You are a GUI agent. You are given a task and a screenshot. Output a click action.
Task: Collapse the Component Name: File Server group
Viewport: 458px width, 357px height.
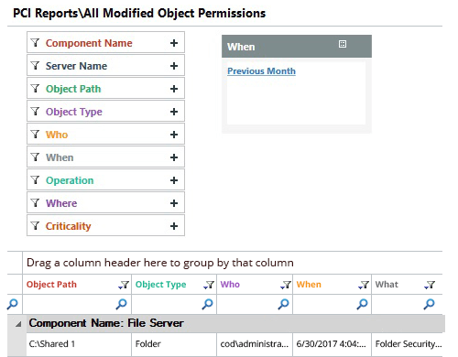point(18,324)
